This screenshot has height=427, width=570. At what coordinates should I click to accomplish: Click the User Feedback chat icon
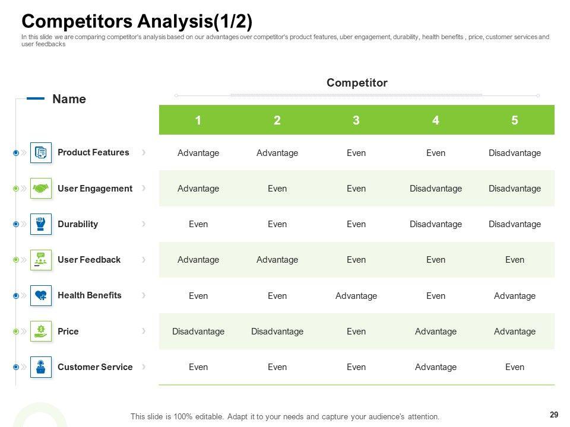point(41,260)
